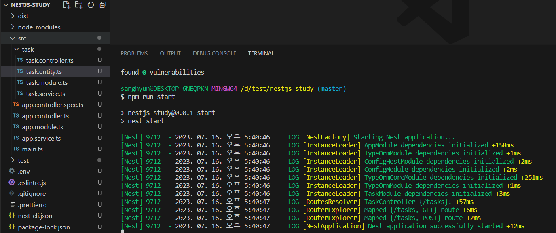556x233 pixels.
Task: Click the file icon of .prettierrc
Action: pos(12,205)
